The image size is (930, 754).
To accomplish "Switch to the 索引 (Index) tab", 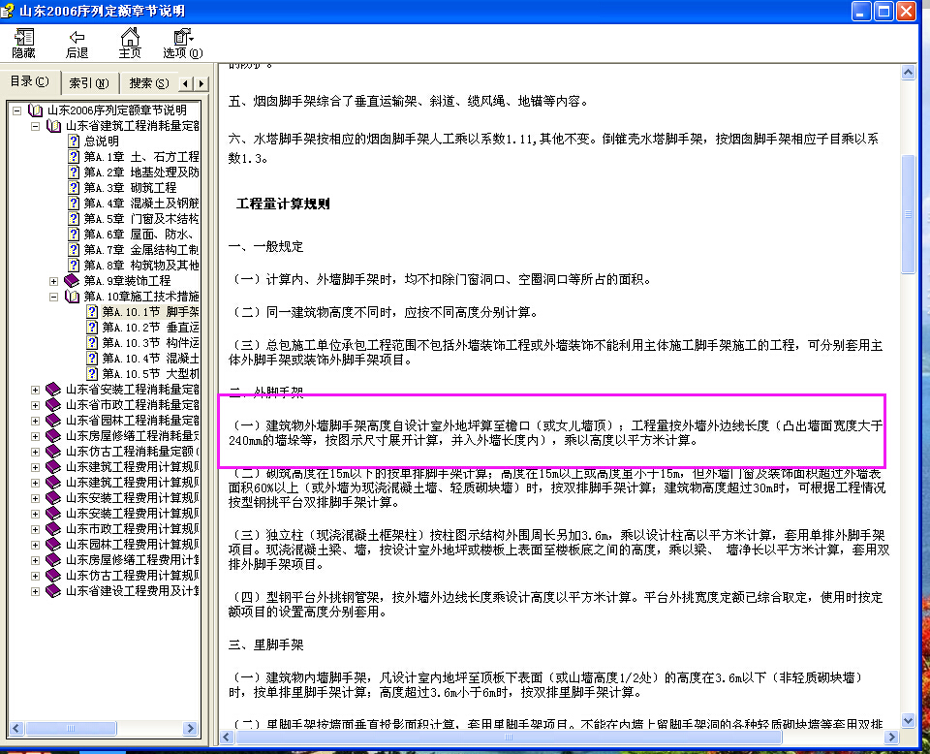I will coord(89,83).
